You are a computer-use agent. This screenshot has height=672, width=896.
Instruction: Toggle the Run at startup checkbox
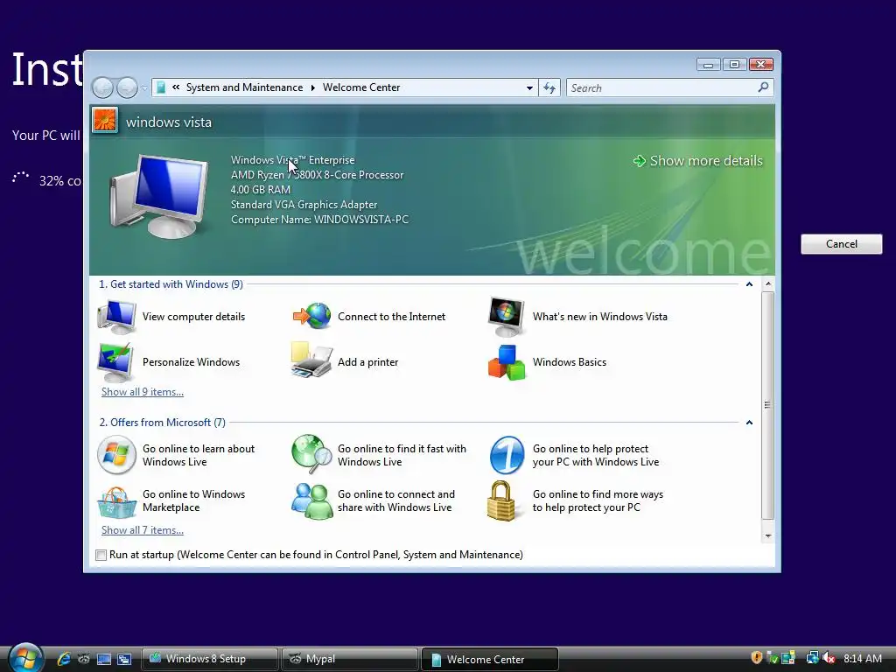tap(101, 555)
